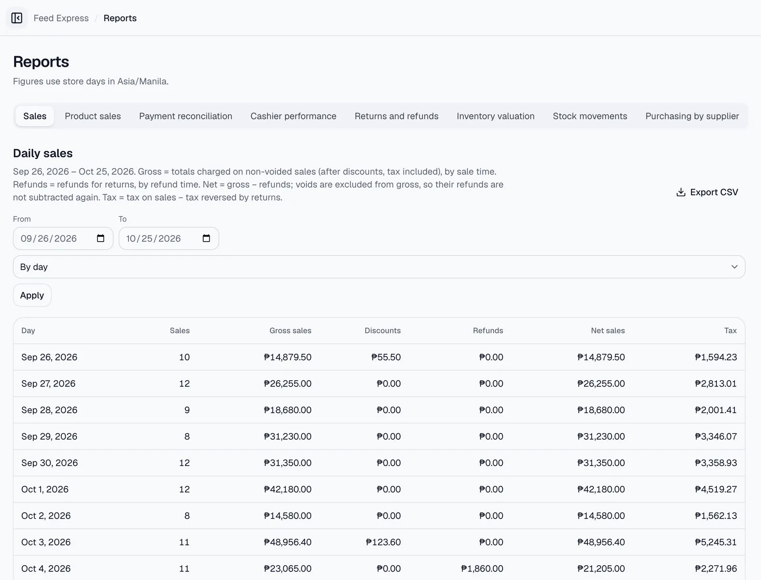Click the Reports breadcrumb item
The image size is (761, 580).
(x=120, y=18)
